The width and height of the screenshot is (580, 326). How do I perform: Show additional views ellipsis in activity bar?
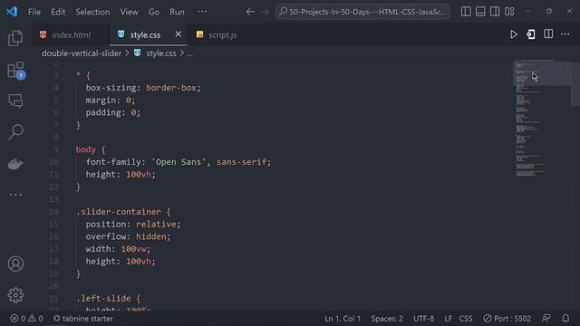coord(15,195)
